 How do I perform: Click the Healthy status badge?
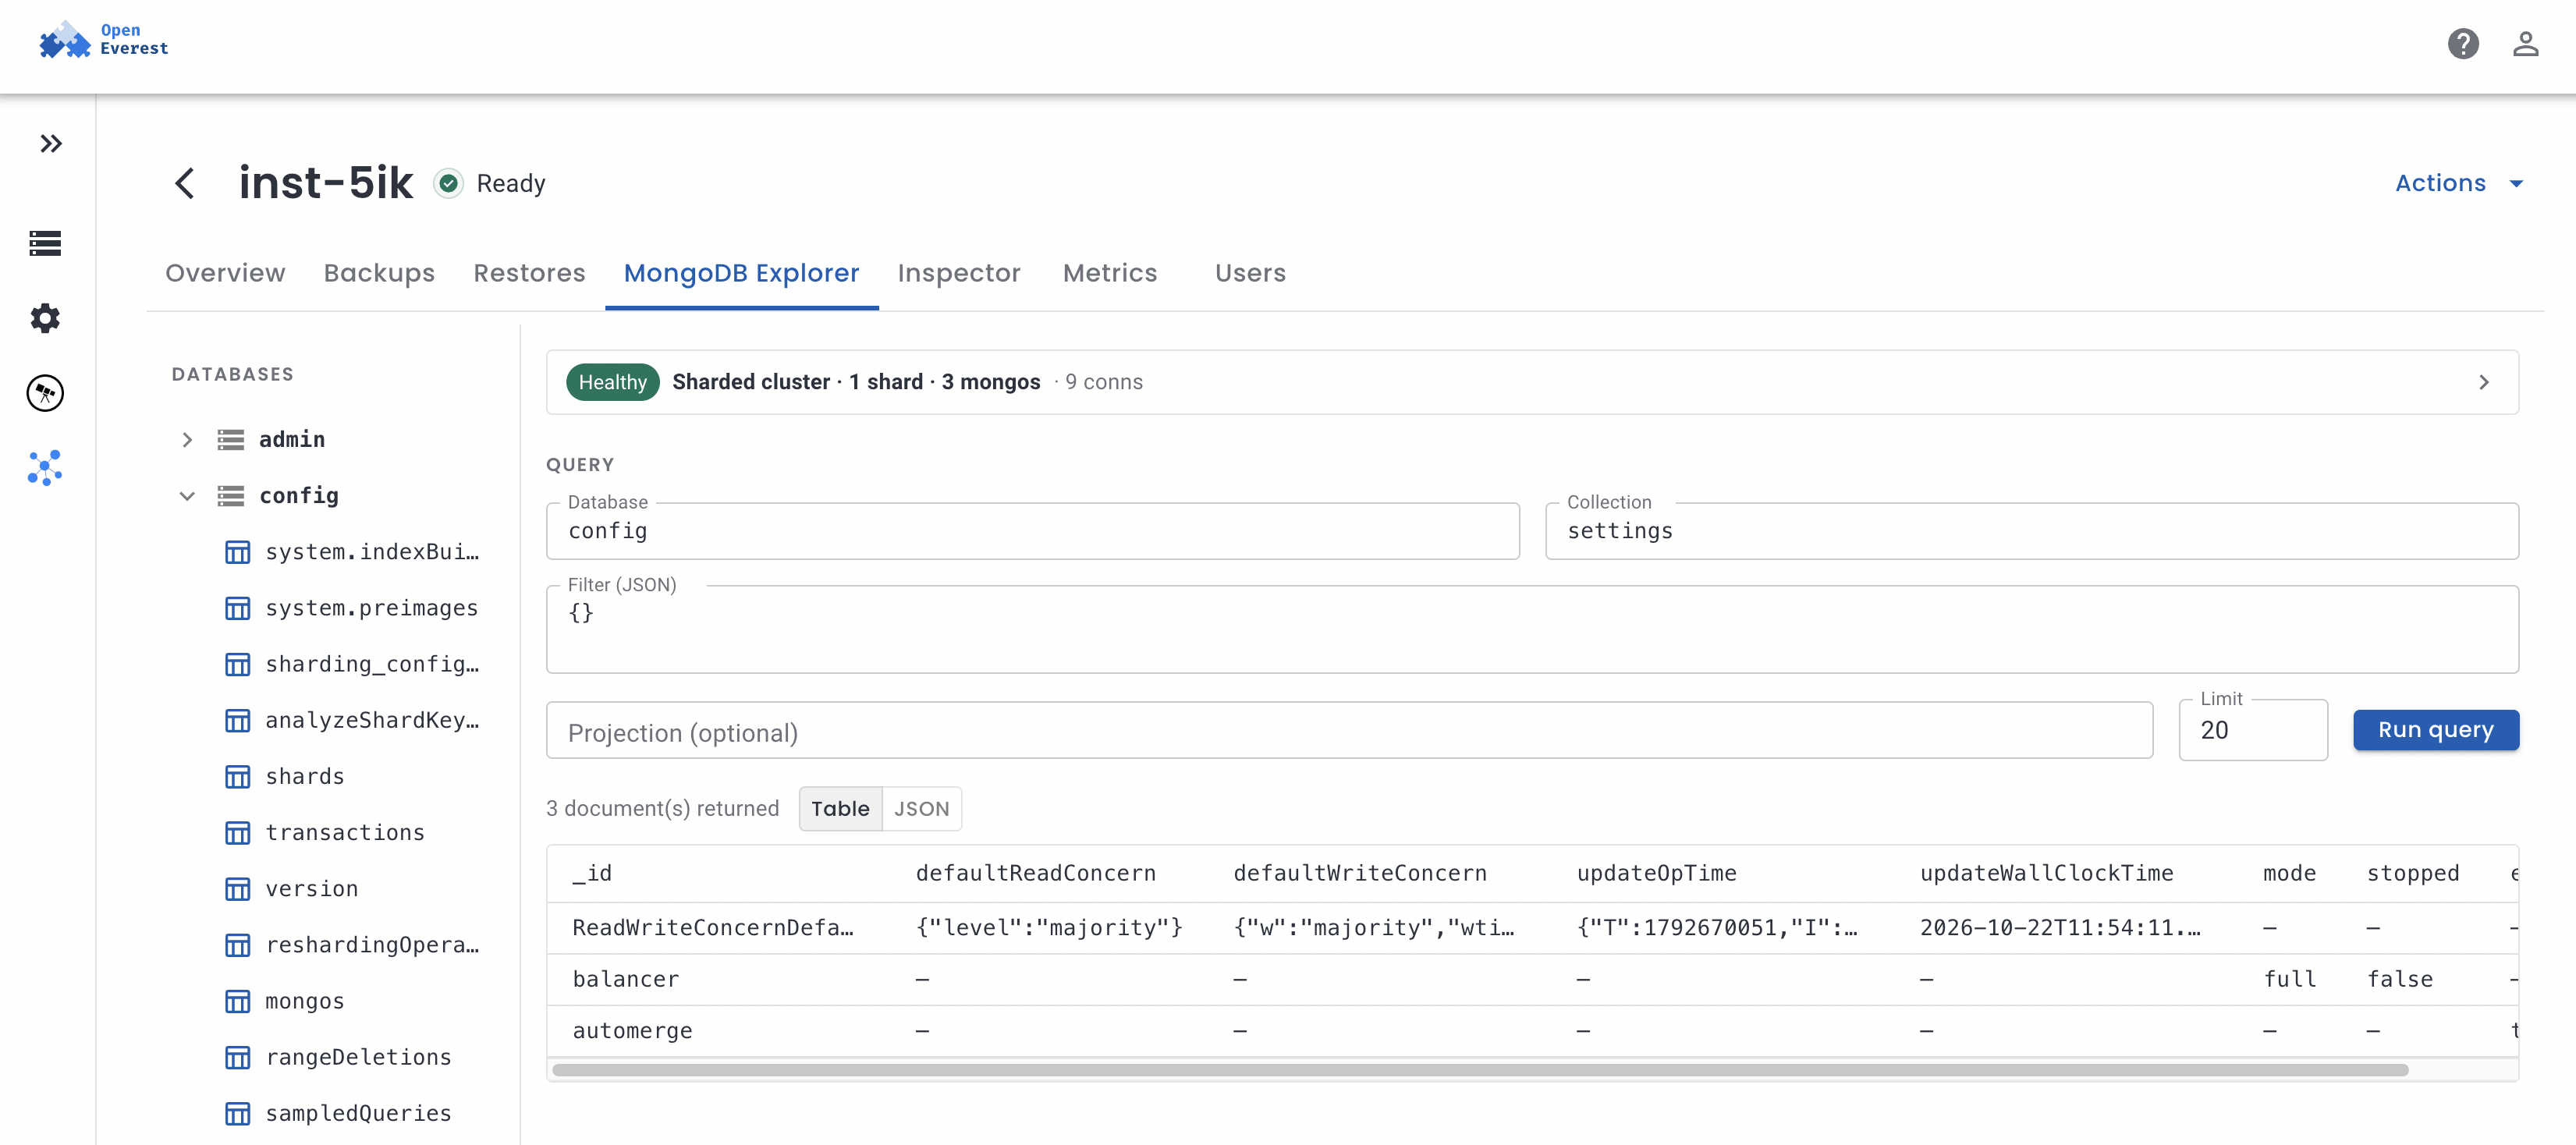click(612, 382)
